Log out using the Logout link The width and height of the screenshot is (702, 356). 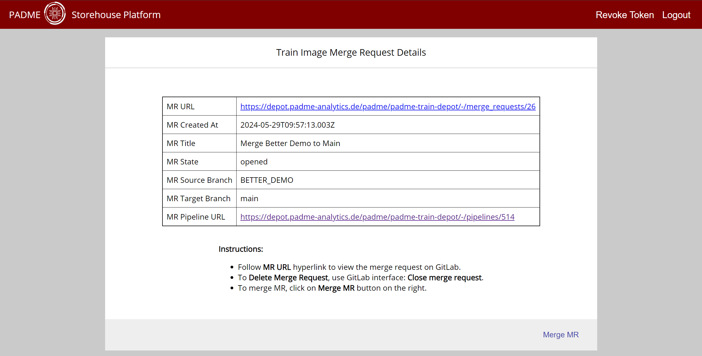(x=676, y=15)
